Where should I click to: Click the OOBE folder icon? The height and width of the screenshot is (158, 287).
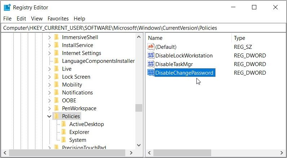pos(56,100)
